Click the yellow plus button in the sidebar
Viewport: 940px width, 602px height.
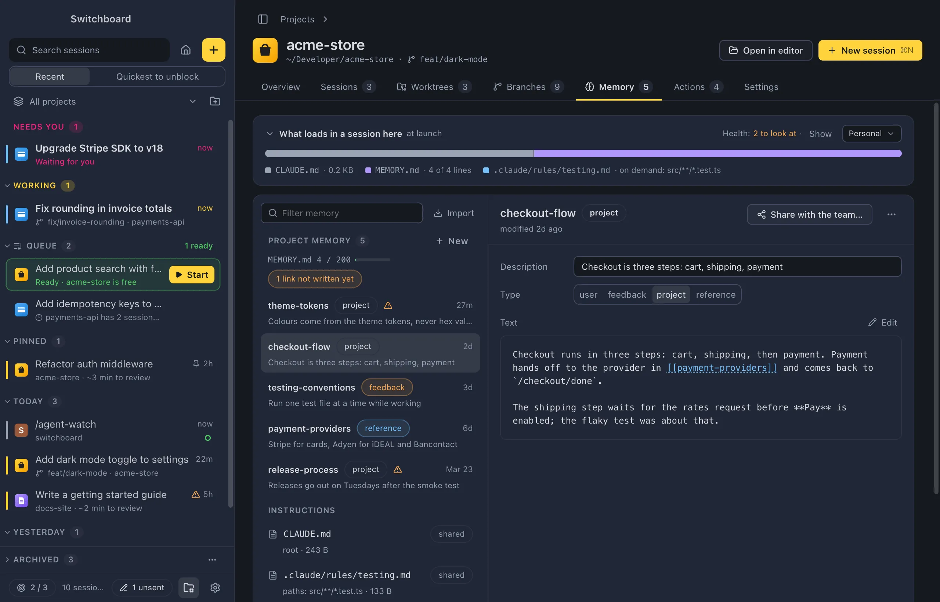[213, 50]
